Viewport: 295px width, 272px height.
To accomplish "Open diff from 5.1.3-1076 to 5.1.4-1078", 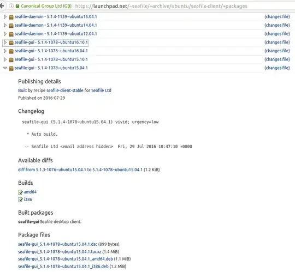I will coord(80,170).
